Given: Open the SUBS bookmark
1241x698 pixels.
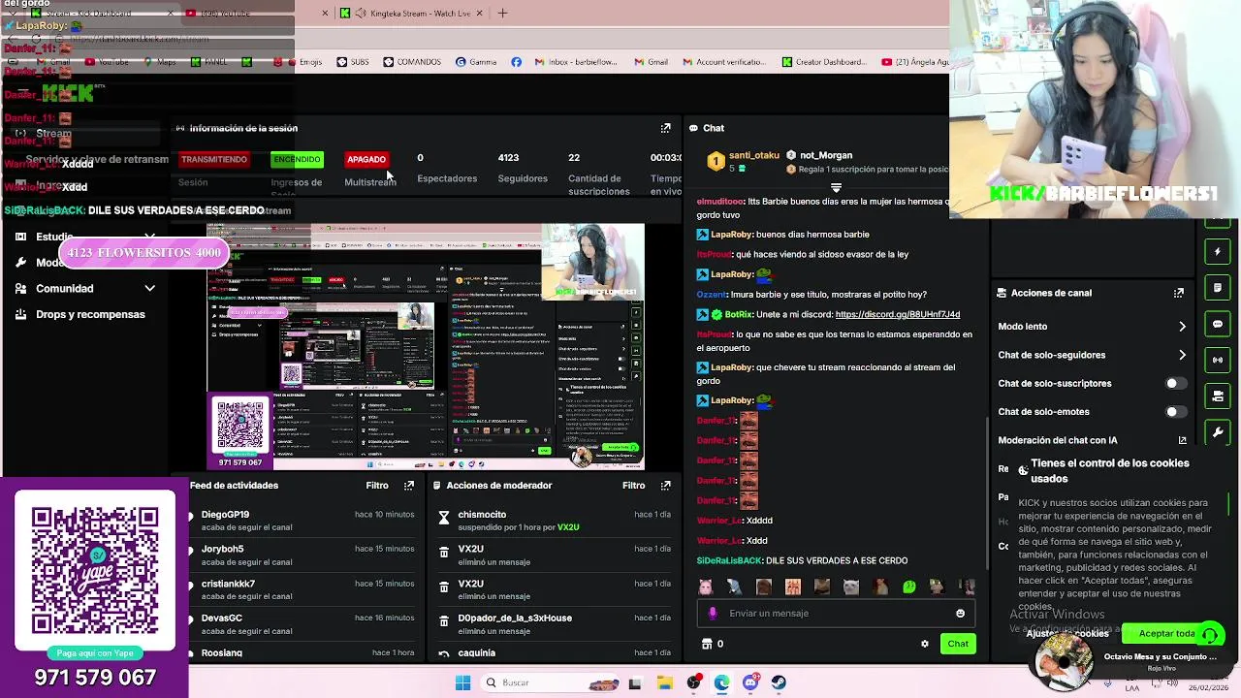Looking at the screenshot, I should pos(353,62).
